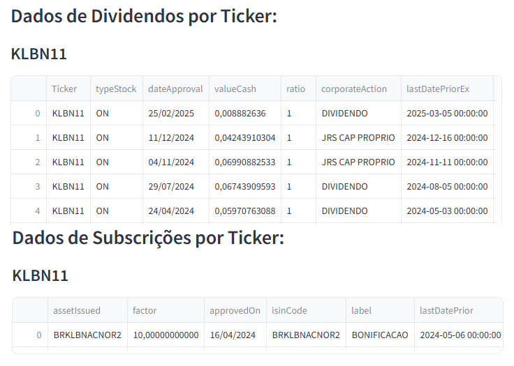Click the valueCash cell 0,04243910304
The image size is (514, 366).
pos(244,138)
